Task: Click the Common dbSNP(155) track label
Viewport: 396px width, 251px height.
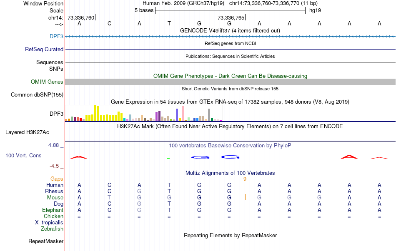Action: click(37, 94)
